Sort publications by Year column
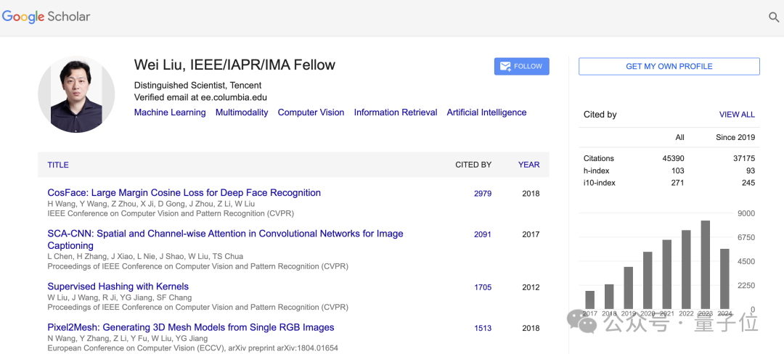 [x=528, y=165]
